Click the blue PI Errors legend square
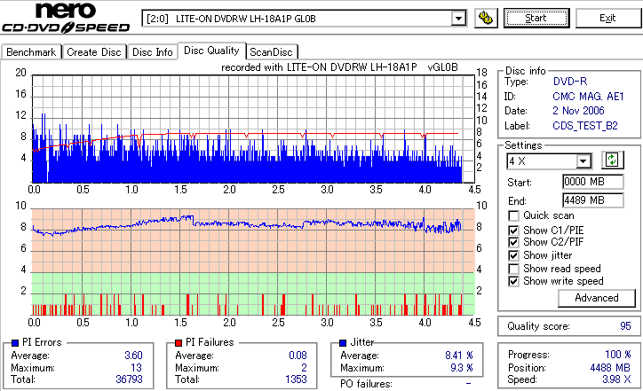The width and height of the screenshot is (643, 391). [15, 343]
